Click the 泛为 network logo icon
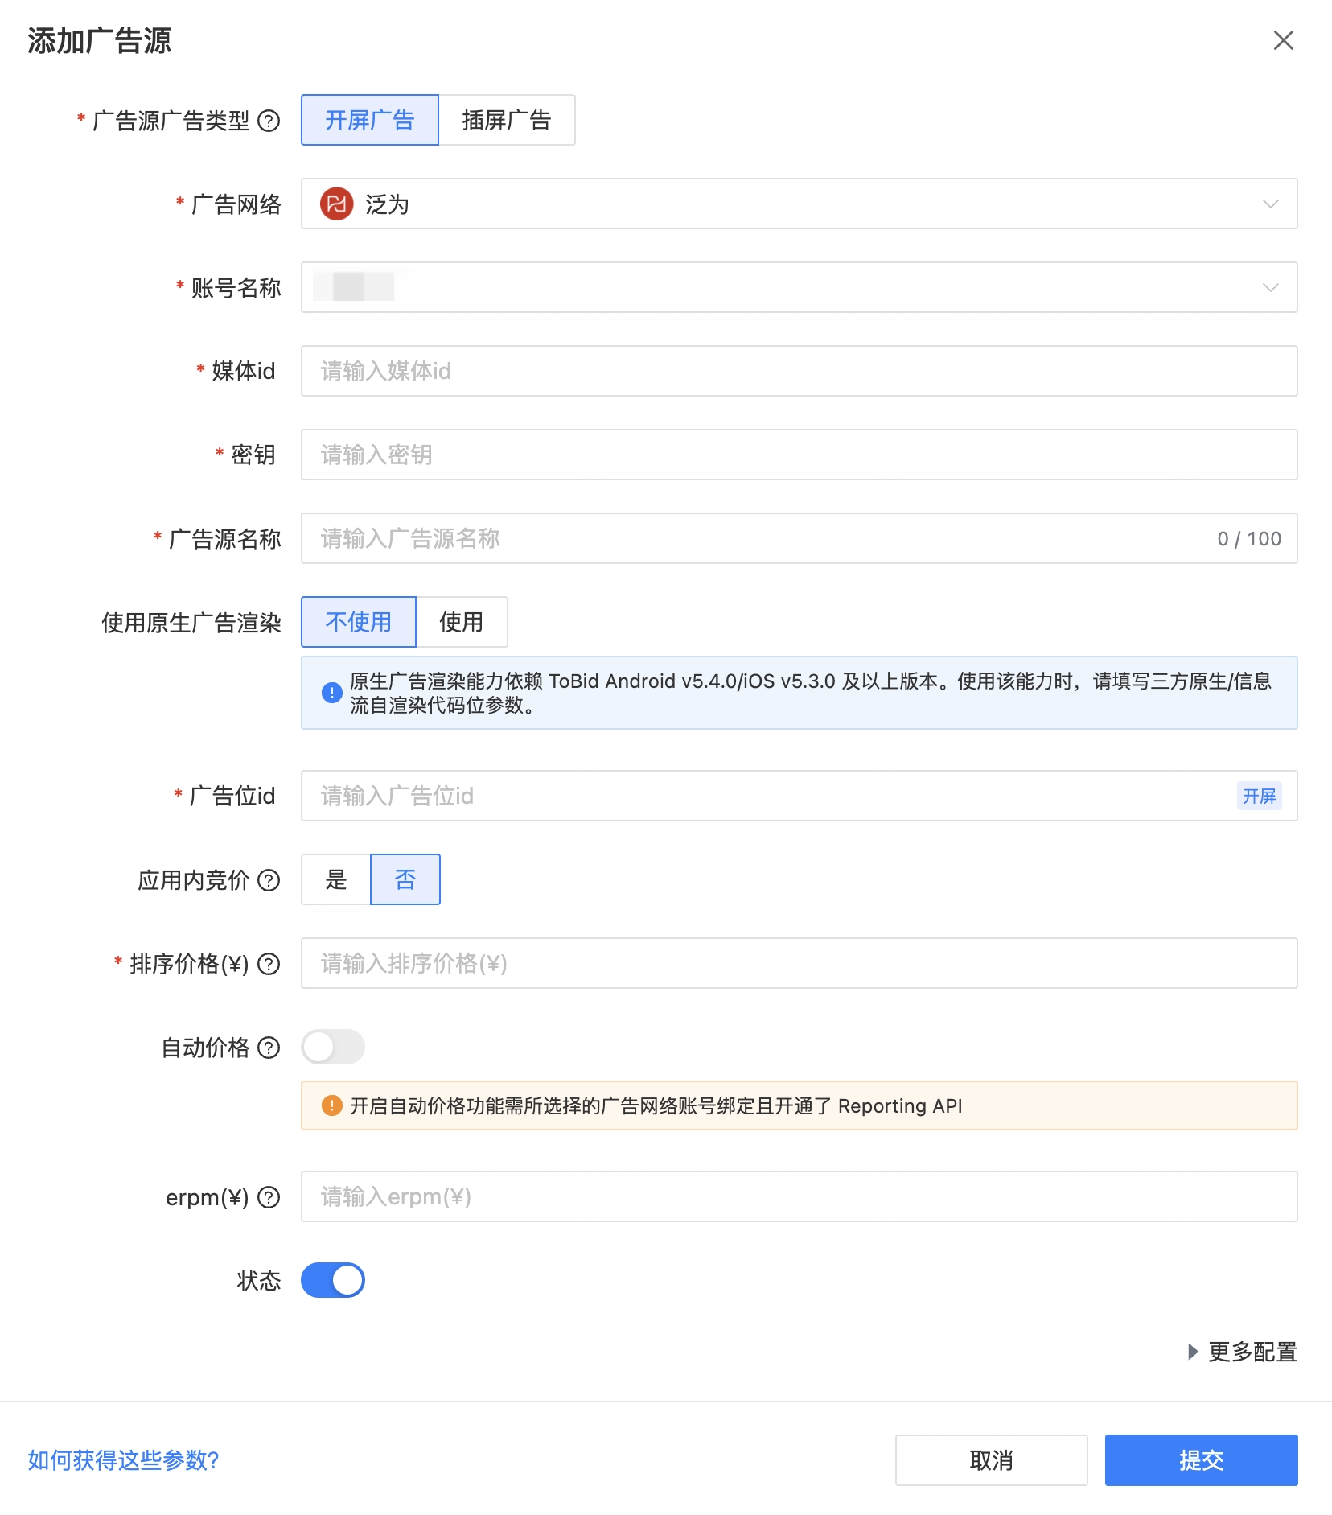1332x1515 pixels. (x=337, y=204)
